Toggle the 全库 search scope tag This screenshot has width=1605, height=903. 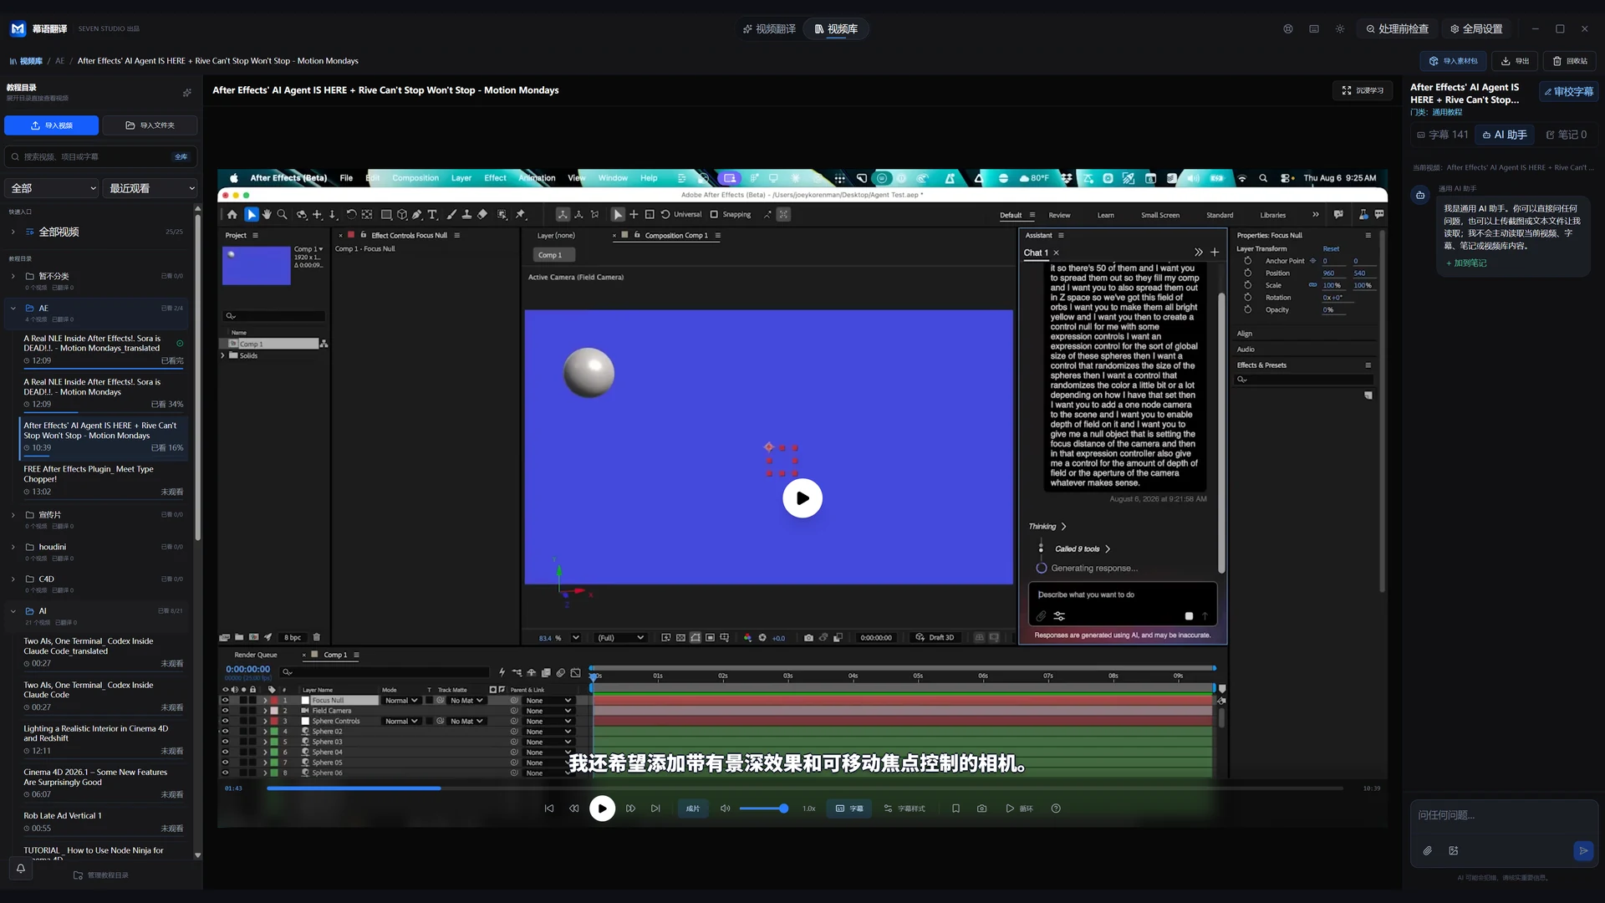181,157
